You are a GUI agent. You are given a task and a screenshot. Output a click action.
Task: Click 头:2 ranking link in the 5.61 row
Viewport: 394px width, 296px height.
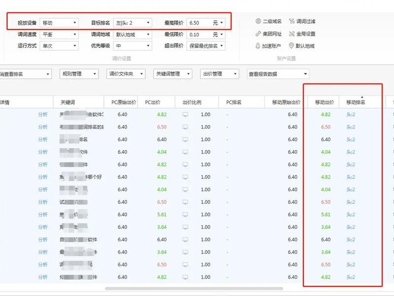(x=351, y=215)
